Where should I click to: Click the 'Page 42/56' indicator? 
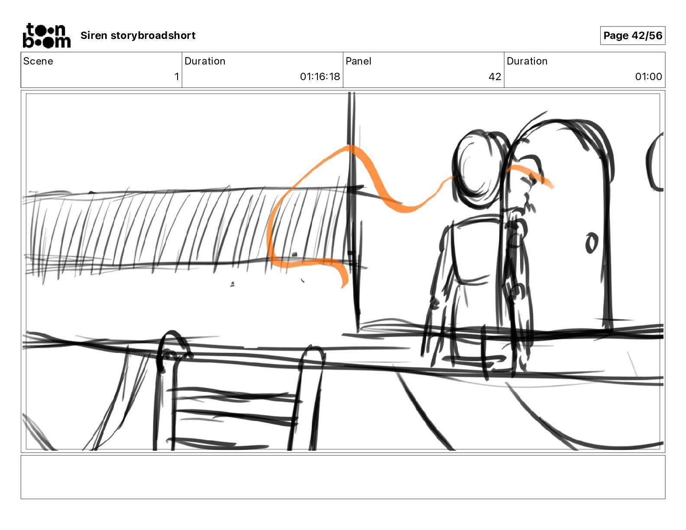pyautogui.click(x=633, y=36)
